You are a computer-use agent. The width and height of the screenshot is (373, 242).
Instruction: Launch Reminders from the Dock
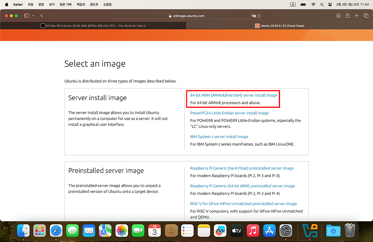[x=187, y=231]
